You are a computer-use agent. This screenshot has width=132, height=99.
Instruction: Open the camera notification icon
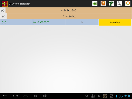click(x=93, y=96)
